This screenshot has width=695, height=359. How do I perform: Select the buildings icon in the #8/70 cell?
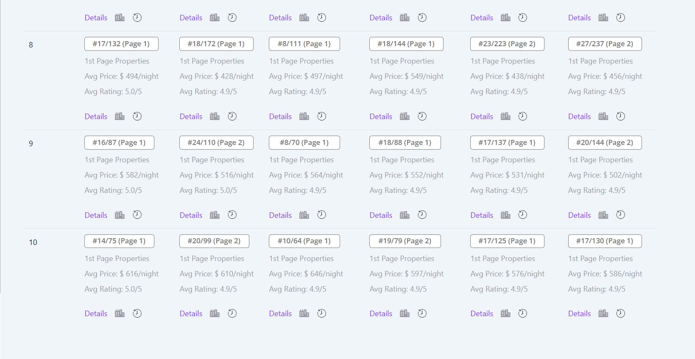click(x=304, y=215)
